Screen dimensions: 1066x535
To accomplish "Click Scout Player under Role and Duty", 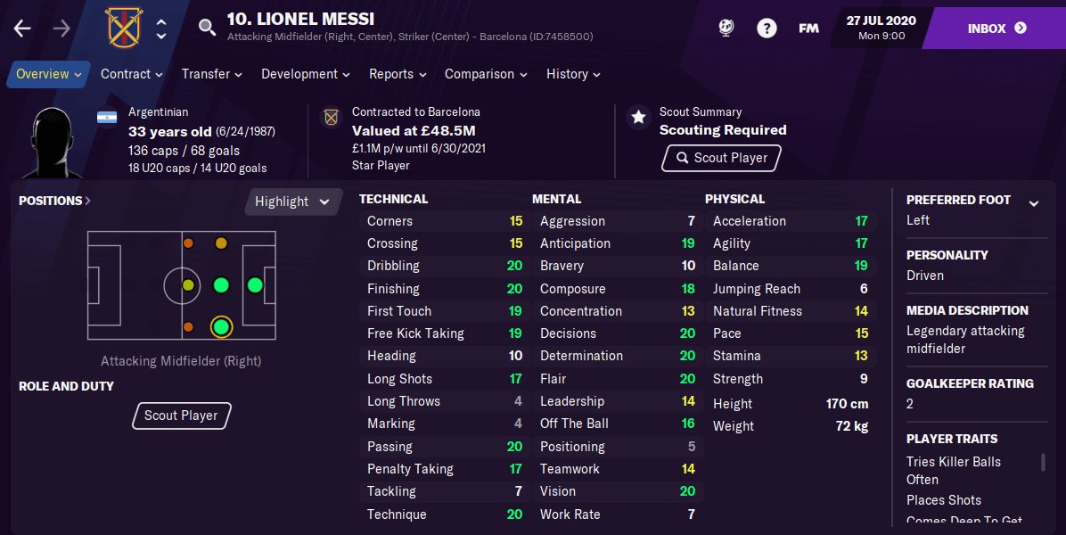I will click(181, 416).
